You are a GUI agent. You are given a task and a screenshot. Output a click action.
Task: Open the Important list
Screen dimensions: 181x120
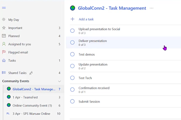pos(32,28)
